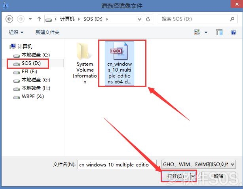Select SOS (D:) in the address bar path

point(93,19)
